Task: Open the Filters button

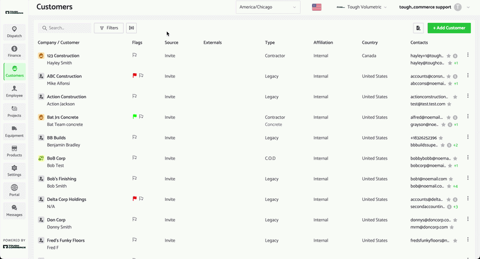Action: coord(109,28)
